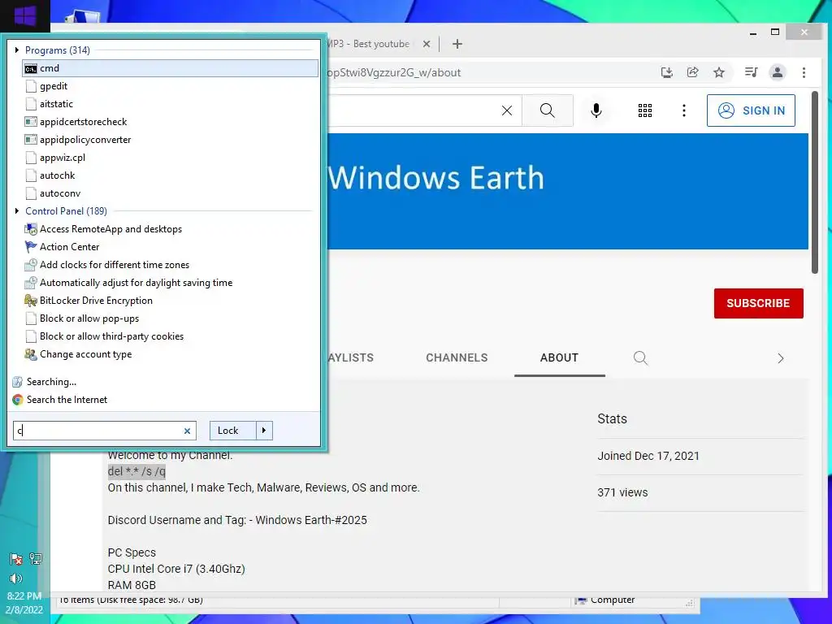Open the media control icon in Chrome

click(751, 72)
